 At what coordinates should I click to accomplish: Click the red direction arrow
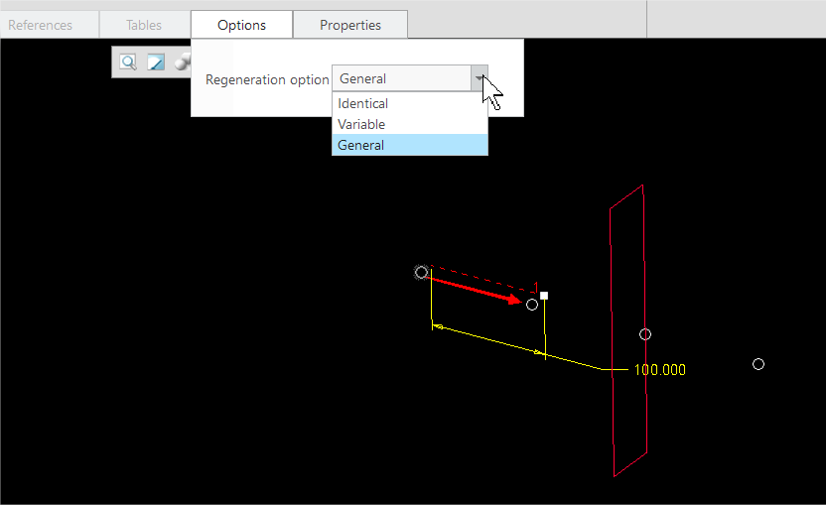click(x=475, y=290)
